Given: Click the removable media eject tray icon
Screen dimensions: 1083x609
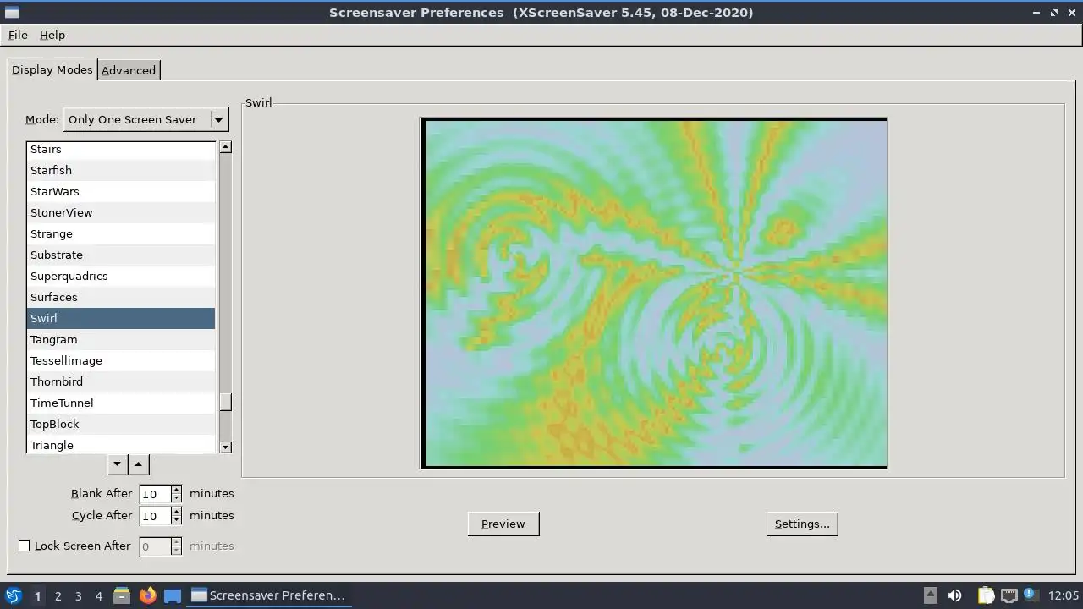Looking at the screenshot, I should click(x=930, y=595).
